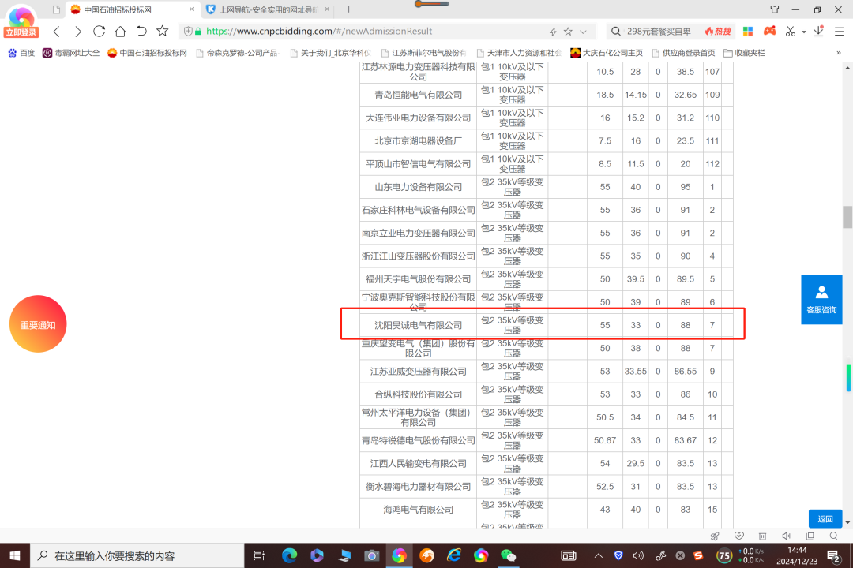
Task: Click the page vertical scrollbar thumb
Action: (x=847, y=218)
